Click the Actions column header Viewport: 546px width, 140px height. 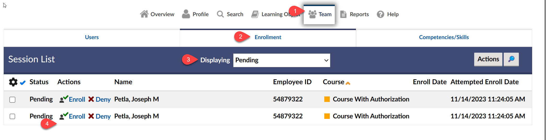coord(69,82)
